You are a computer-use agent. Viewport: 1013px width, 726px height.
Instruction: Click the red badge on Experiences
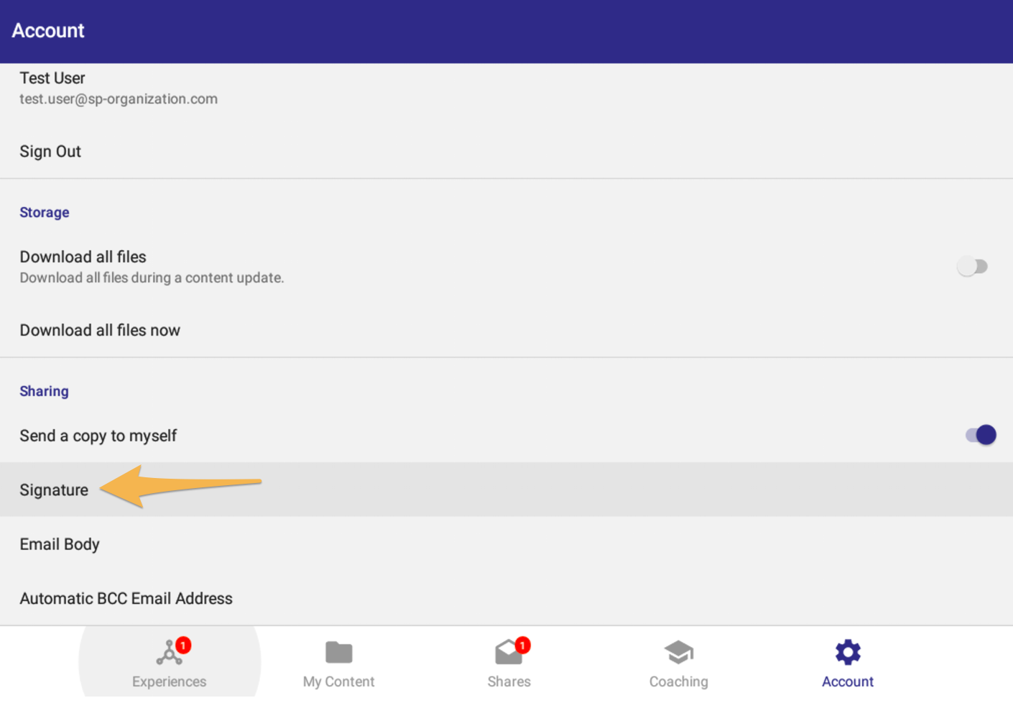(183, 645)
